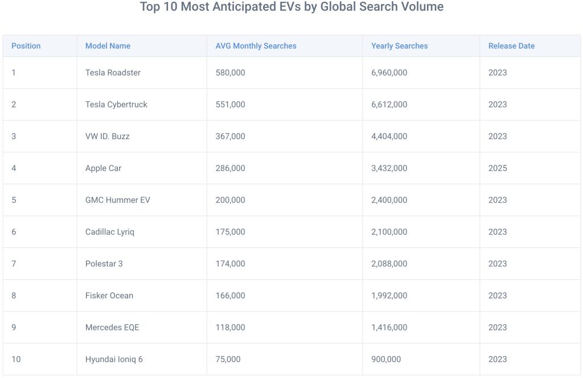
Task: Click the AVG Monthly Searches header
Action: [x=256, y=46]
